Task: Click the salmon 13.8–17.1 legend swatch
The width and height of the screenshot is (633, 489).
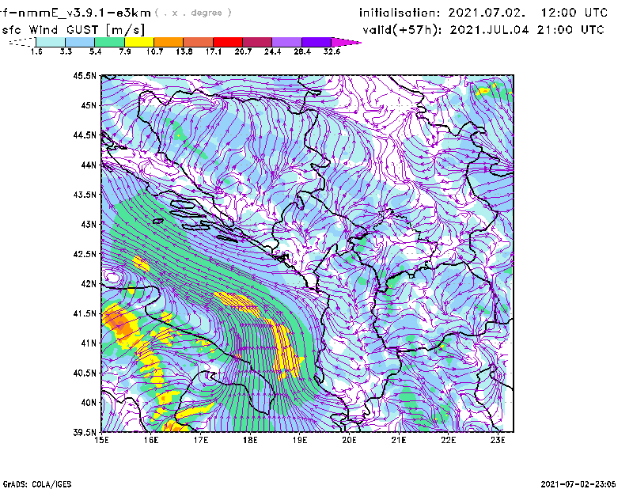Action: [199, 42]
